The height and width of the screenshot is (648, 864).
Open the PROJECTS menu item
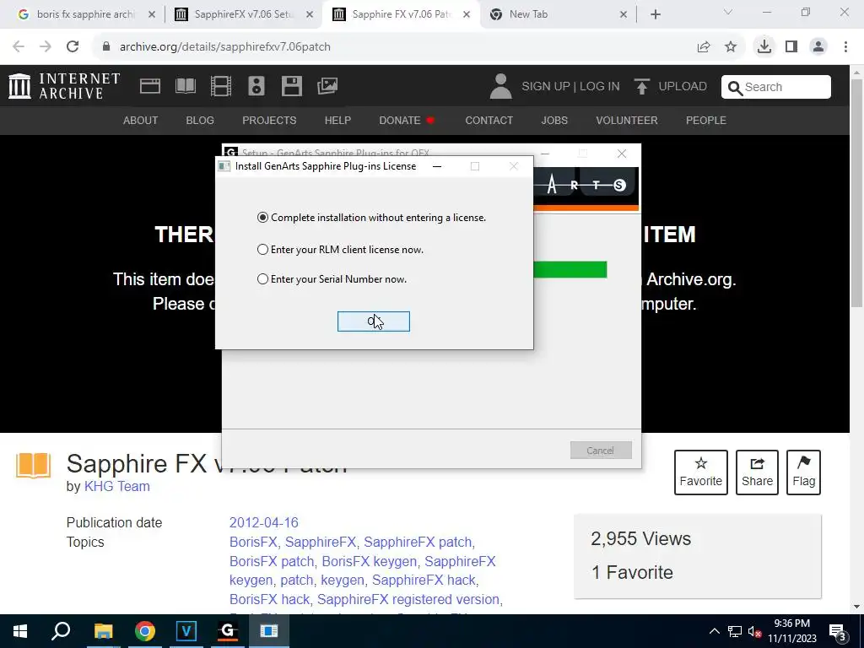click(x=269, y=120)
